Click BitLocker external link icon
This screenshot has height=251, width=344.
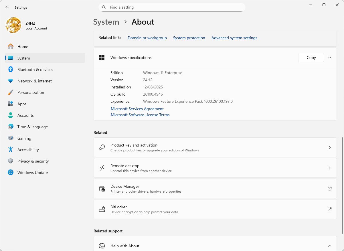[330, 209]
